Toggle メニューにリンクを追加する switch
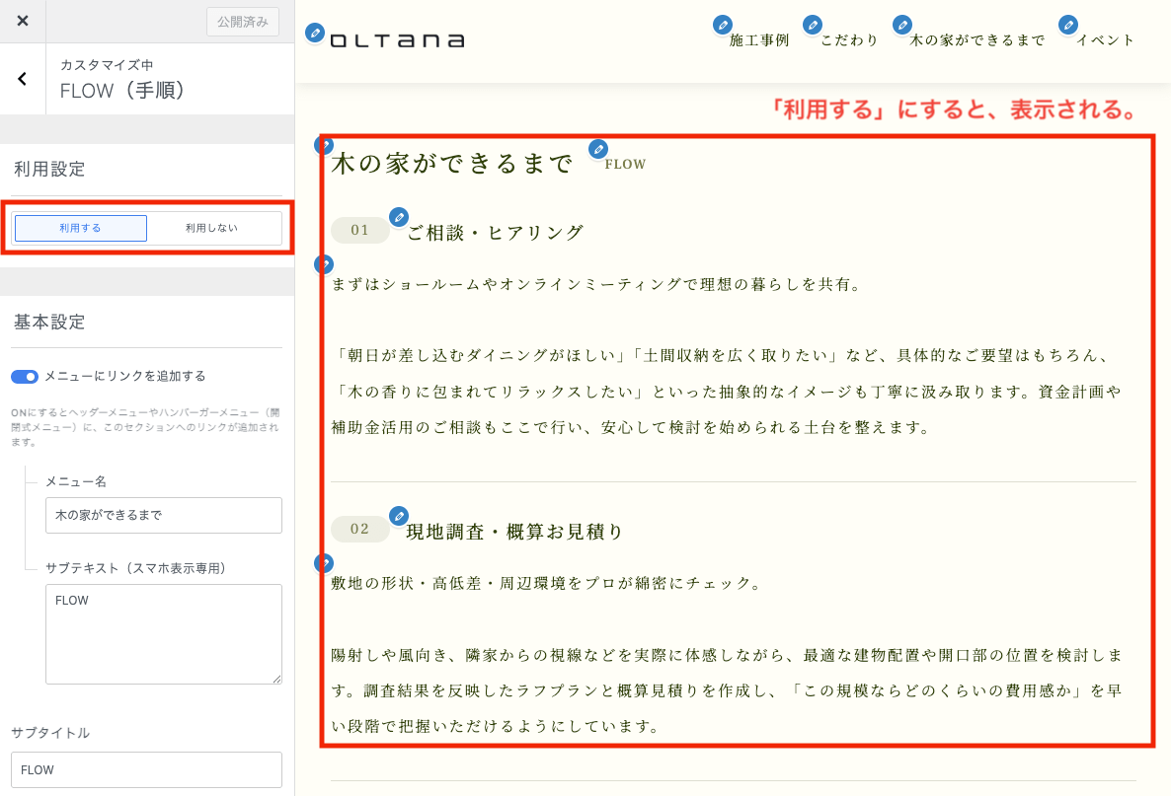 (x=24, y=377)
